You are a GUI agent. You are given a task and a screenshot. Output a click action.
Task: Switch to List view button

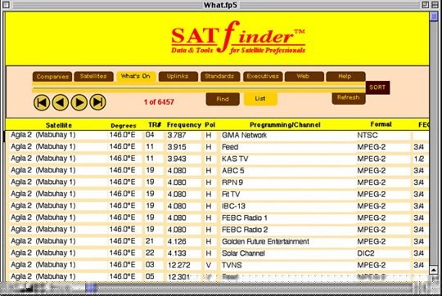pos(260,99)
